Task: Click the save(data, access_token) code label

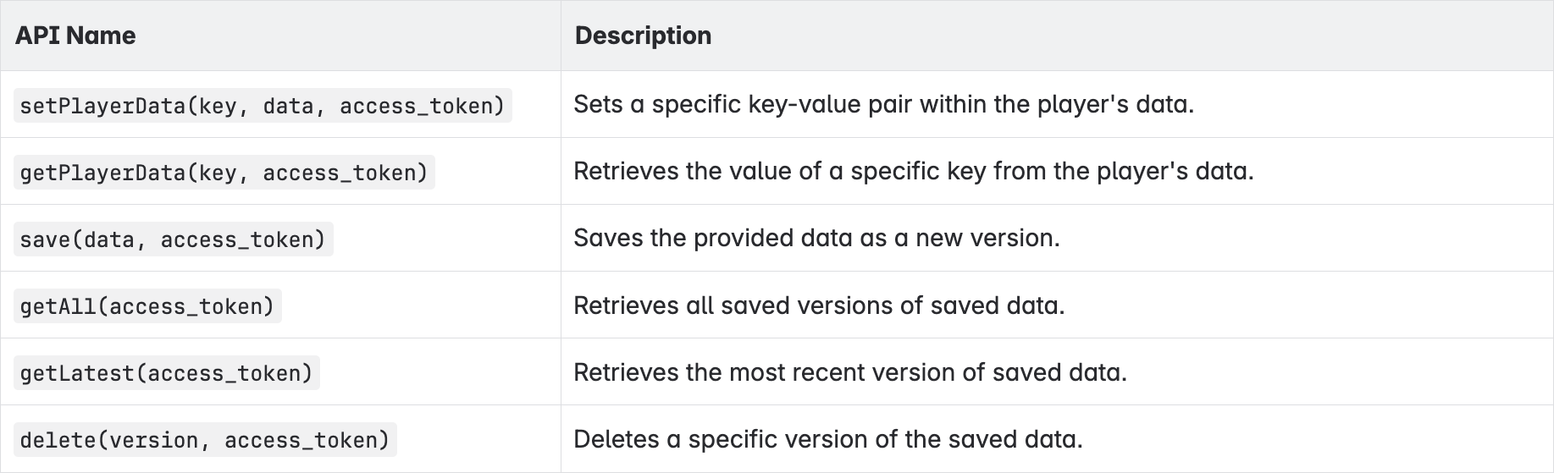Action: tap(173, 239)
